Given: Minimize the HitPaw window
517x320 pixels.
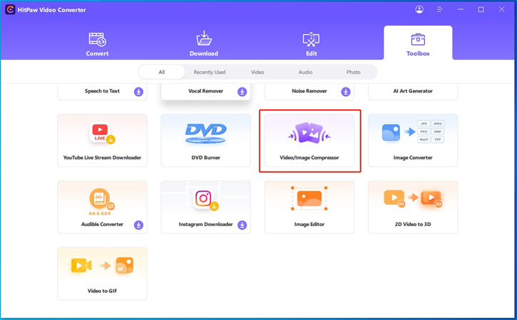Looking at the screenshot, I should click(x=461, y=9).
